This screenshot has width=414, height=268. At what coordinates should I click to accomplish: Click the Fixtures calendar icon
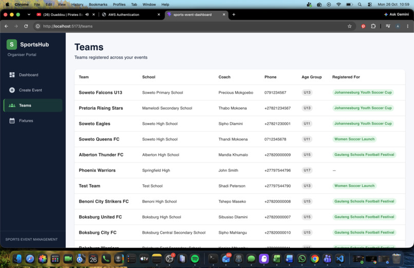tap(12, 121)
